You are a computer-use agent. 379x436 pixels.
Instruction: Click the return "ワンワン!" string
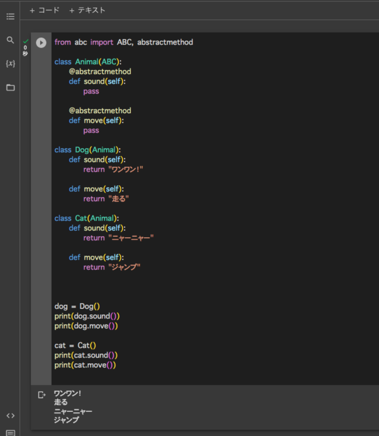click(113, 169)
